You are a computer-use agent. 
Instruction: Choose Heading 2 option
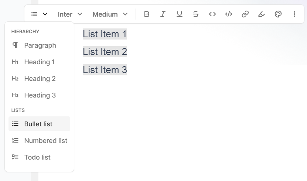[x=40, y=79]
